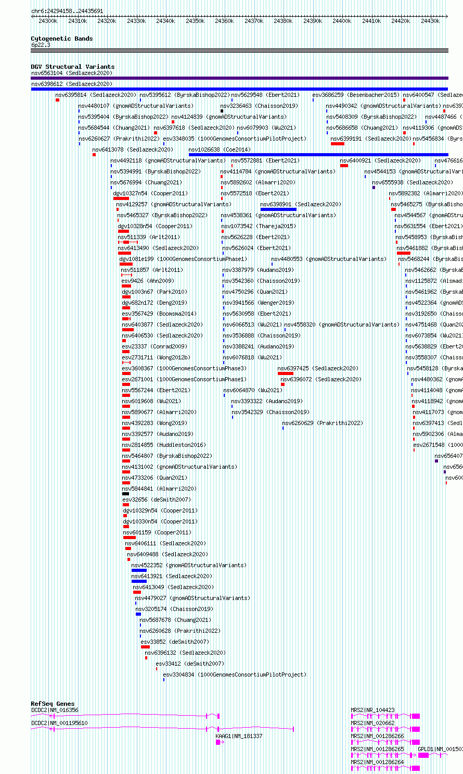Open variant nsv6398612 (Sedlazeck2020) label
The height and width of the screenshot is (774, 463).
pyautogui.click(x=71, y=84)
